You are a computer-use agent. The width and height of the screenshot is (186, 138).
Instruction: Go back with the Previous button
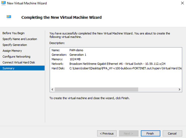[x=107, y=133]
